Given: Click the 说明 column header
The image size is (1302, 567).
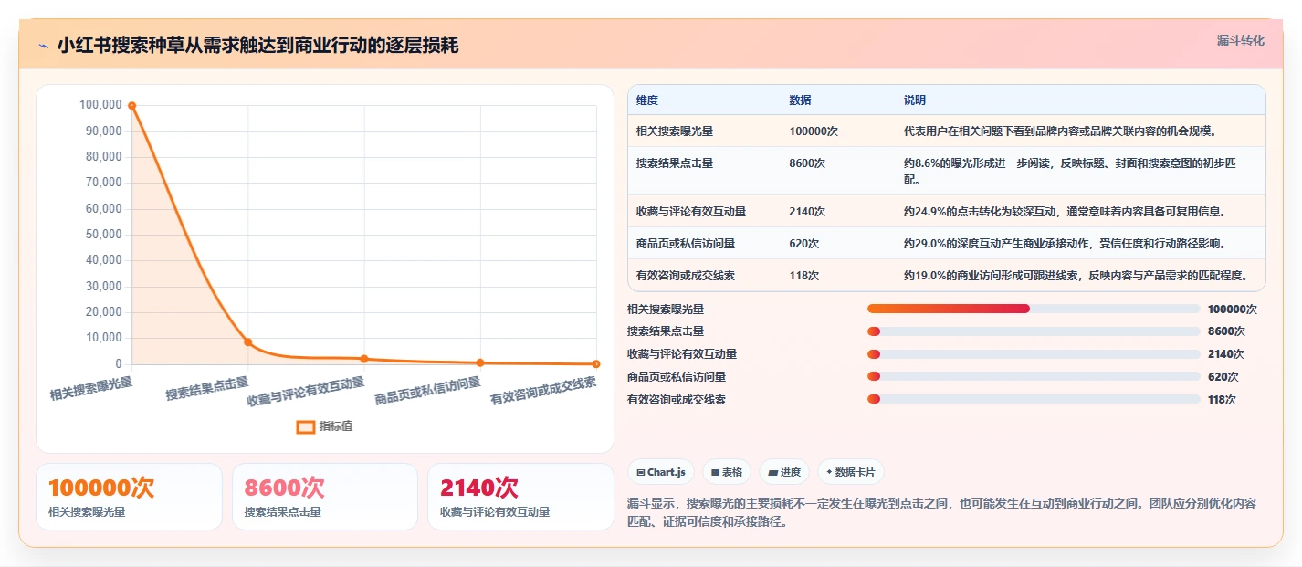Looking at the screenshot, I should point(915,100).
